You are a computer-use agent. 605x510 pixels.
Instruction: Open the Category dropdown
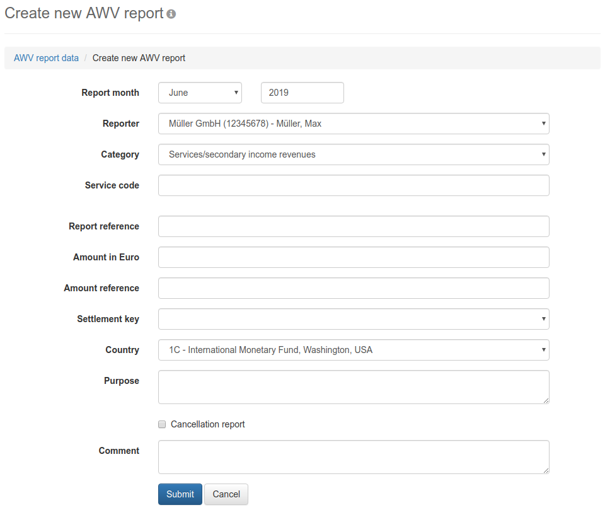click(354, 154)
